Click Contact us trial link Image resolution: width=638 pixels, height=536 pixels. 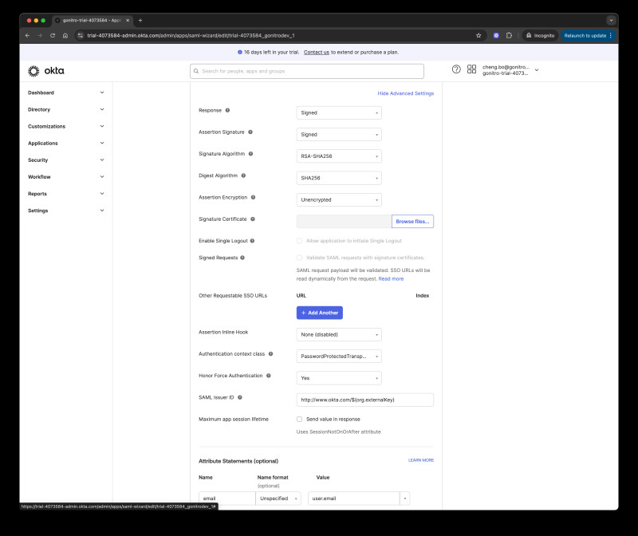317,52
